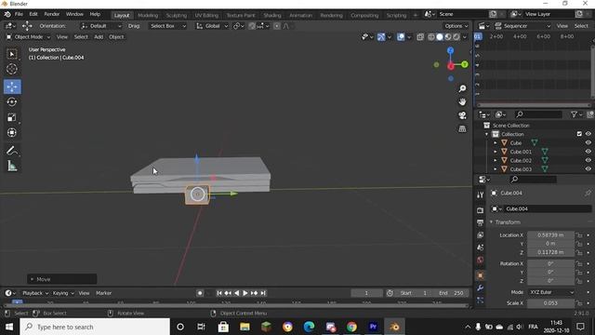Open the timeline Marker menu
Screen dimensions: 595x335
point(103,293)
